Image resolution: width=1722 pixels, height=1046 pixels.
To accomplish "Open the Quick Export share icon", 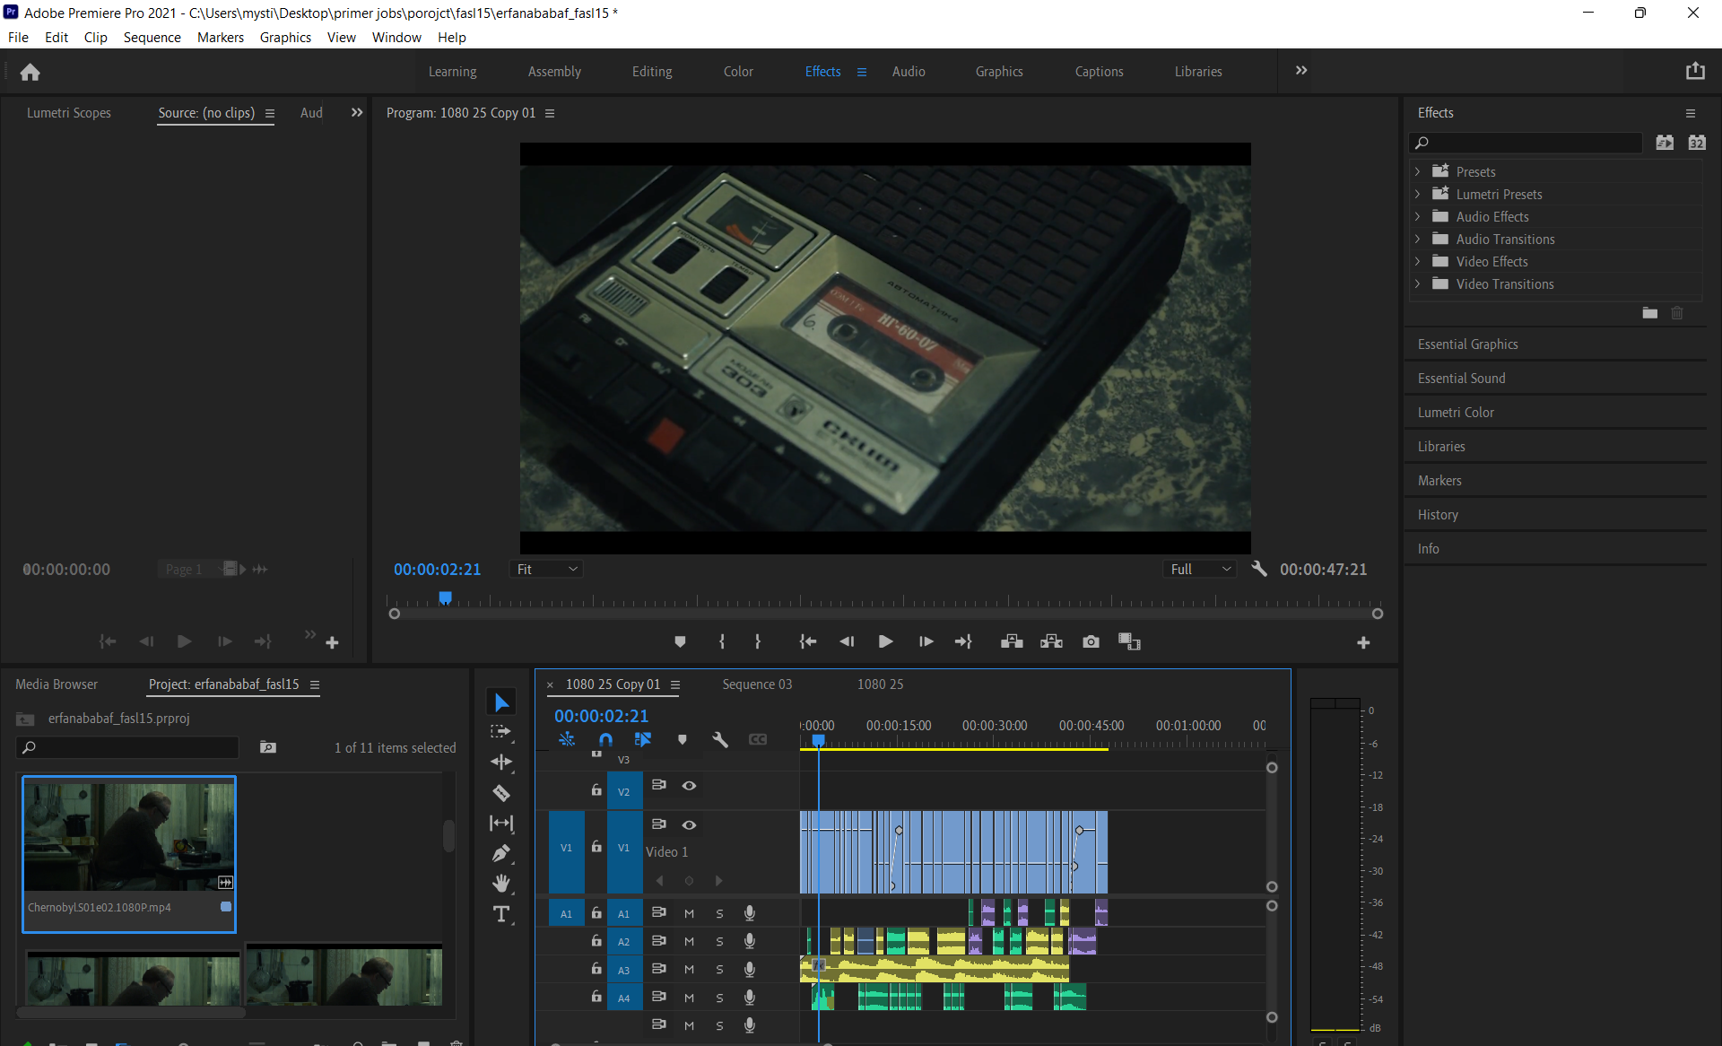I will coord(1694,71).
